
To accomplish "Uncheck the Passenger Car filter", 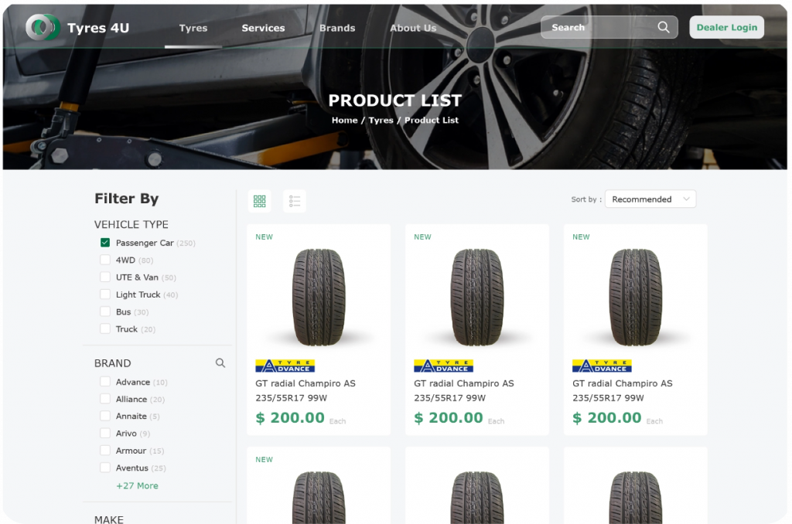I will [105, 243].
